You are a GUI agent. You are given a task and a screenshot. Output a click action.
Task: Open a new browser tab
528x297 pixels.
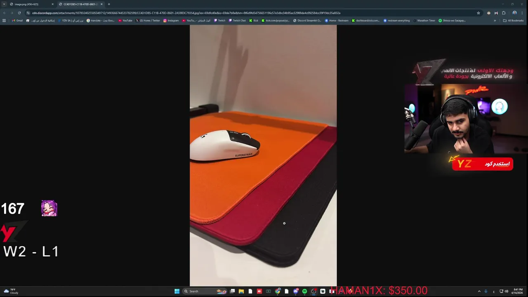[x=109, y=4]
